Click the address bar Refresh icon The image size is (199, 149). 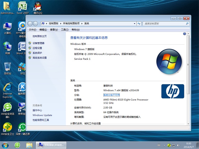pyautogui.click(x=139, y=23)
